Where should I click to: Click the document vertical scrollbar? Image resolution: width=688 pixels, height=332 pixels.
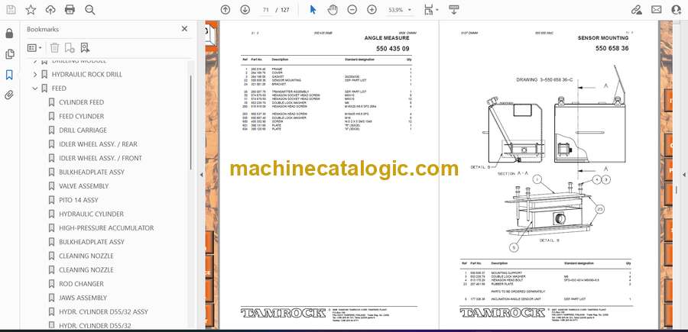[677, 189]
